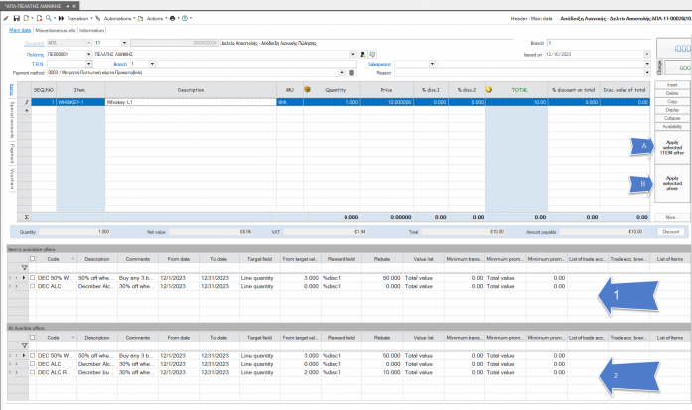Click the Automations wrench icon
This screenshot has height=410, width=692.
tap(98, 18)
